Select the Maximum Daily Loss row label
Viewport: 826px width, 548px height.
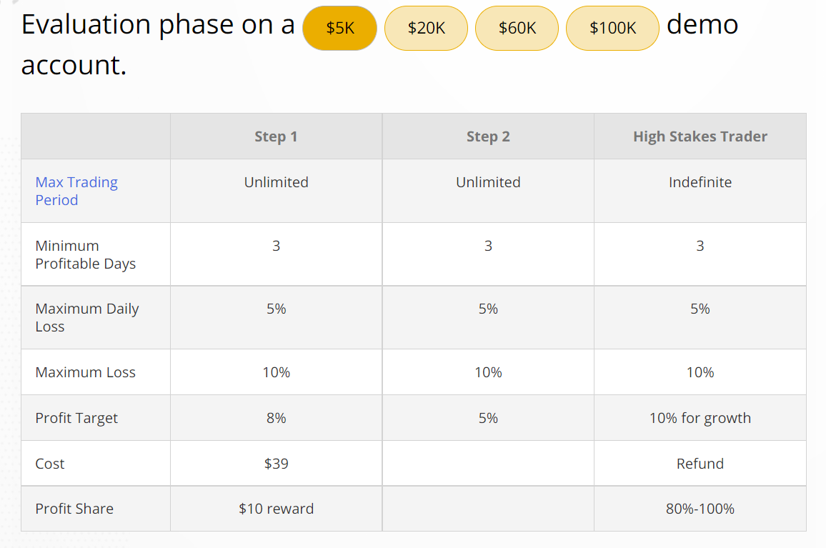click(x=86, y=317)
